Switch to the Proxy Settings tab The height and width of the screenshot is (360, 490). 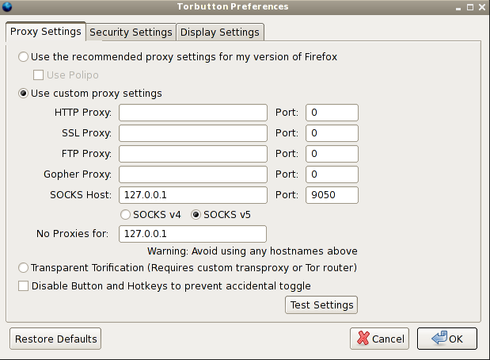click(46, 32)
